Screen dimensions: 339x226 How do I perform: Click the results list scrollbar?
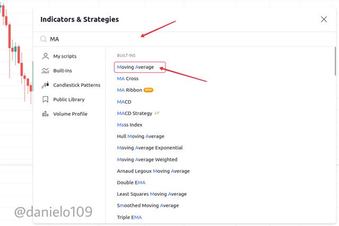point(335,62)
